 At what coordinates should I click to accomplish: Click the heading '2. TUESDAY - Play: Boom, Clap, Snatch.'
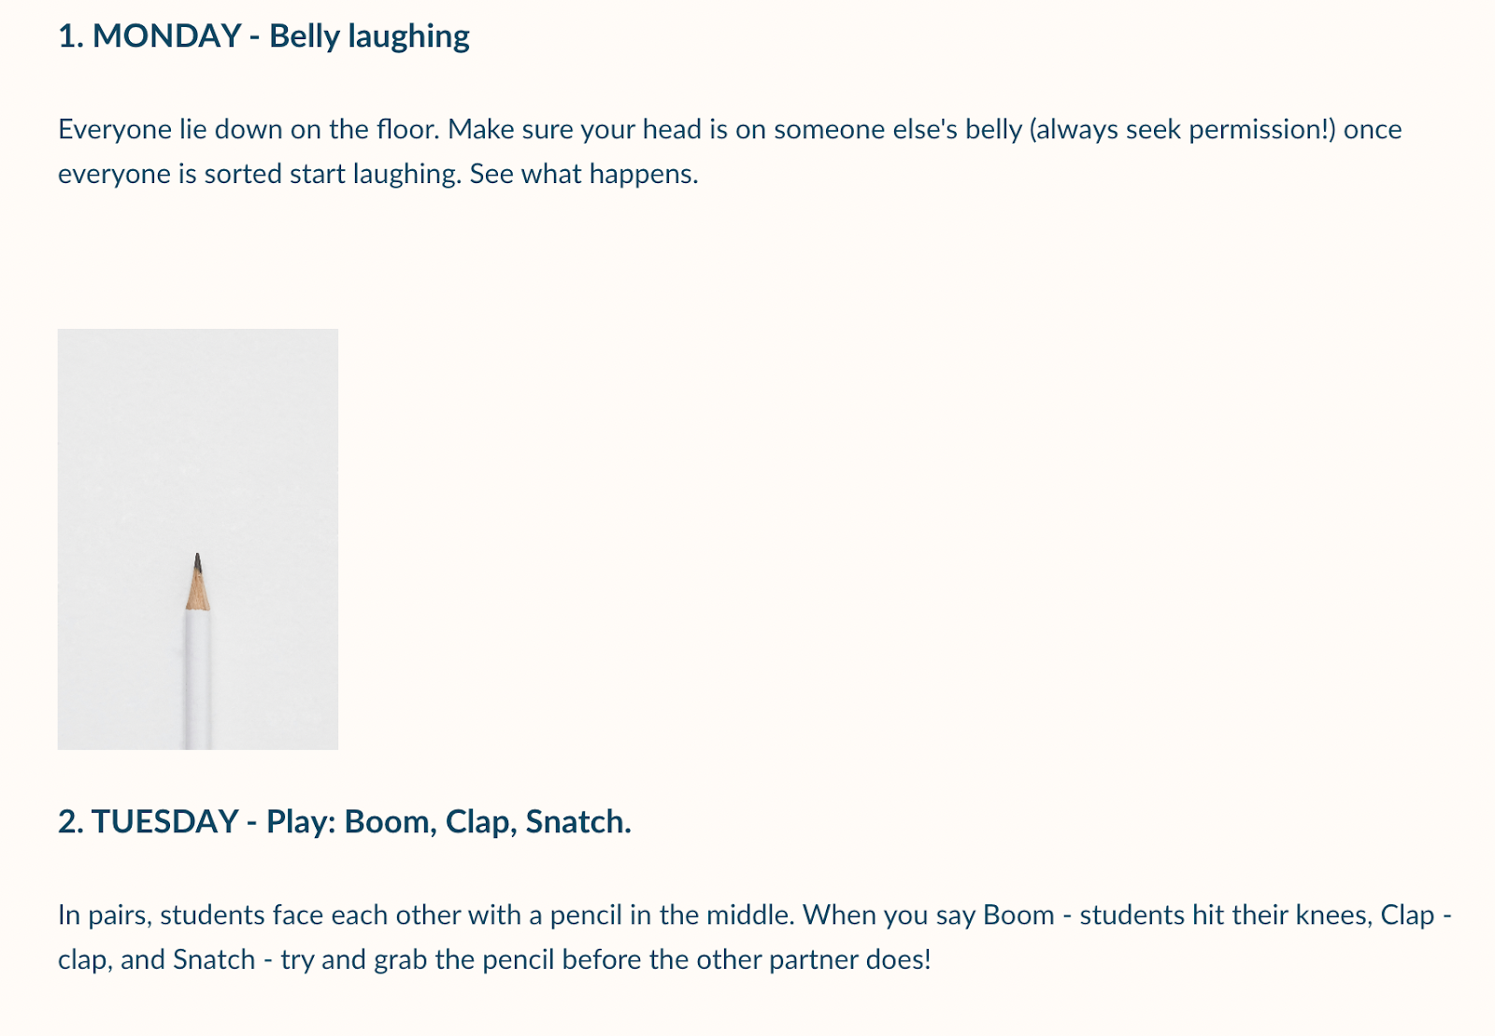pos(345,822)
